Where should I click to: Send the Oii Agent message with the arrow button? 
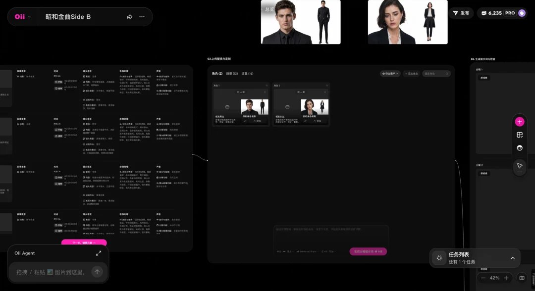[x=97, y=272]
